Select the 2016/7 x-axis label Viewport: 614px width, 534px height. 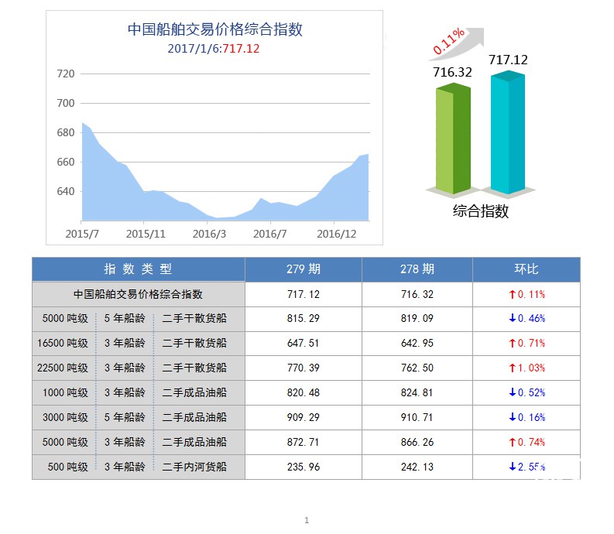point(269,234)
